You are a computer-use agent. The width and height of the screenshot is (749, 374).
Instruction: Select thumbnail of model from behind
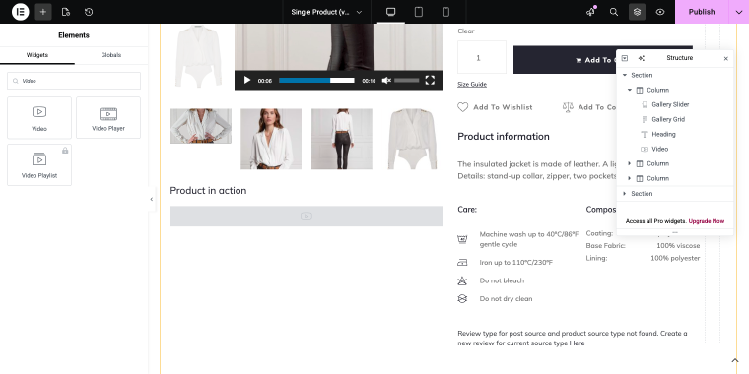[x=342, y=139]
